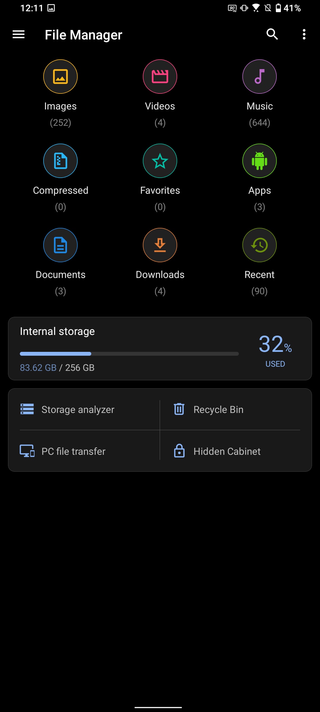
Task: Open the Recycle Bin
Action: (x=218, y=409)
